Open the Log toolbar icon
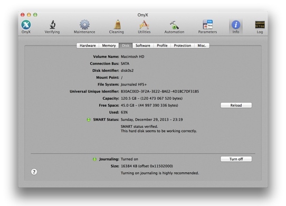Screen dimensions: 286x206 (260, 26)
